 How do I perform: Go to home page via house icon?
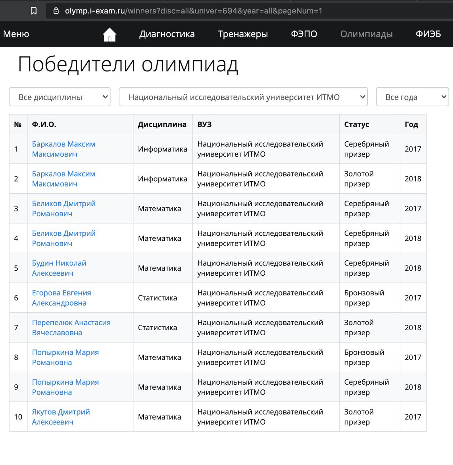pos(110,35)
